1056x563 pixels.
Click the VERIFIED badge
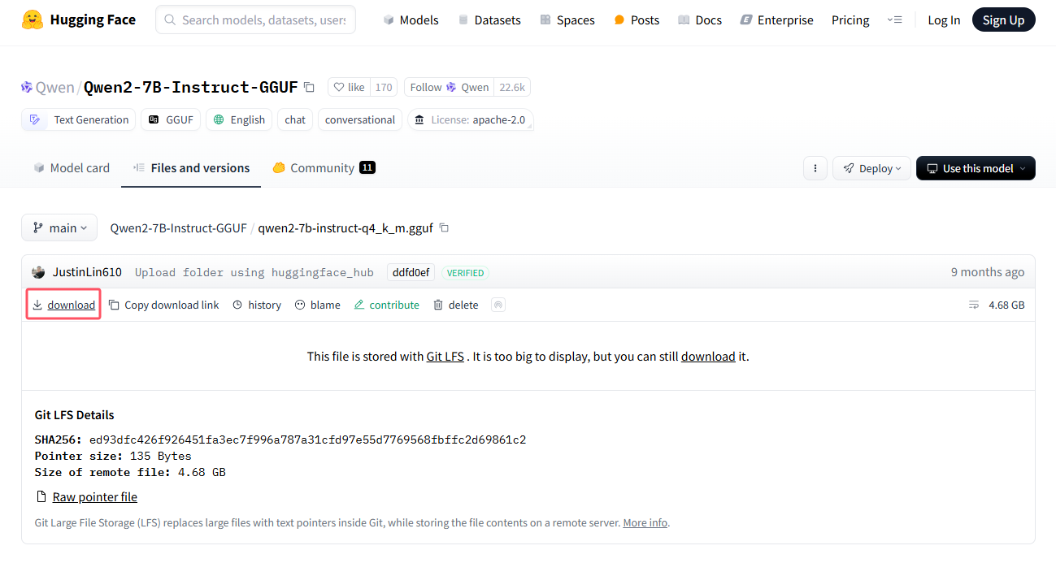(x=465, y=273)
